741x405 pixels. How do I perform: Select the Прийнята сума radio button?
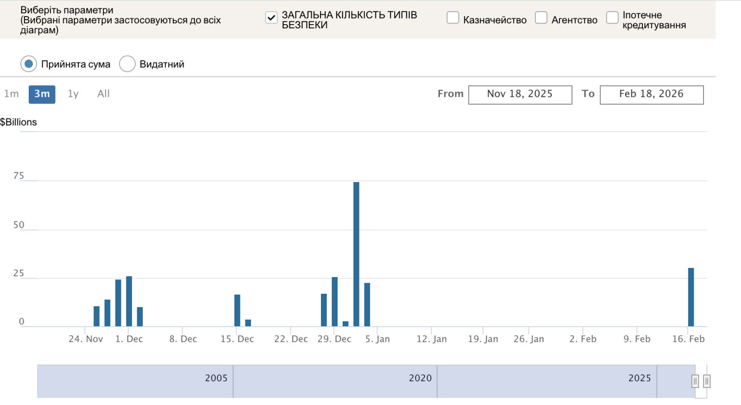(x=29, y=64)
